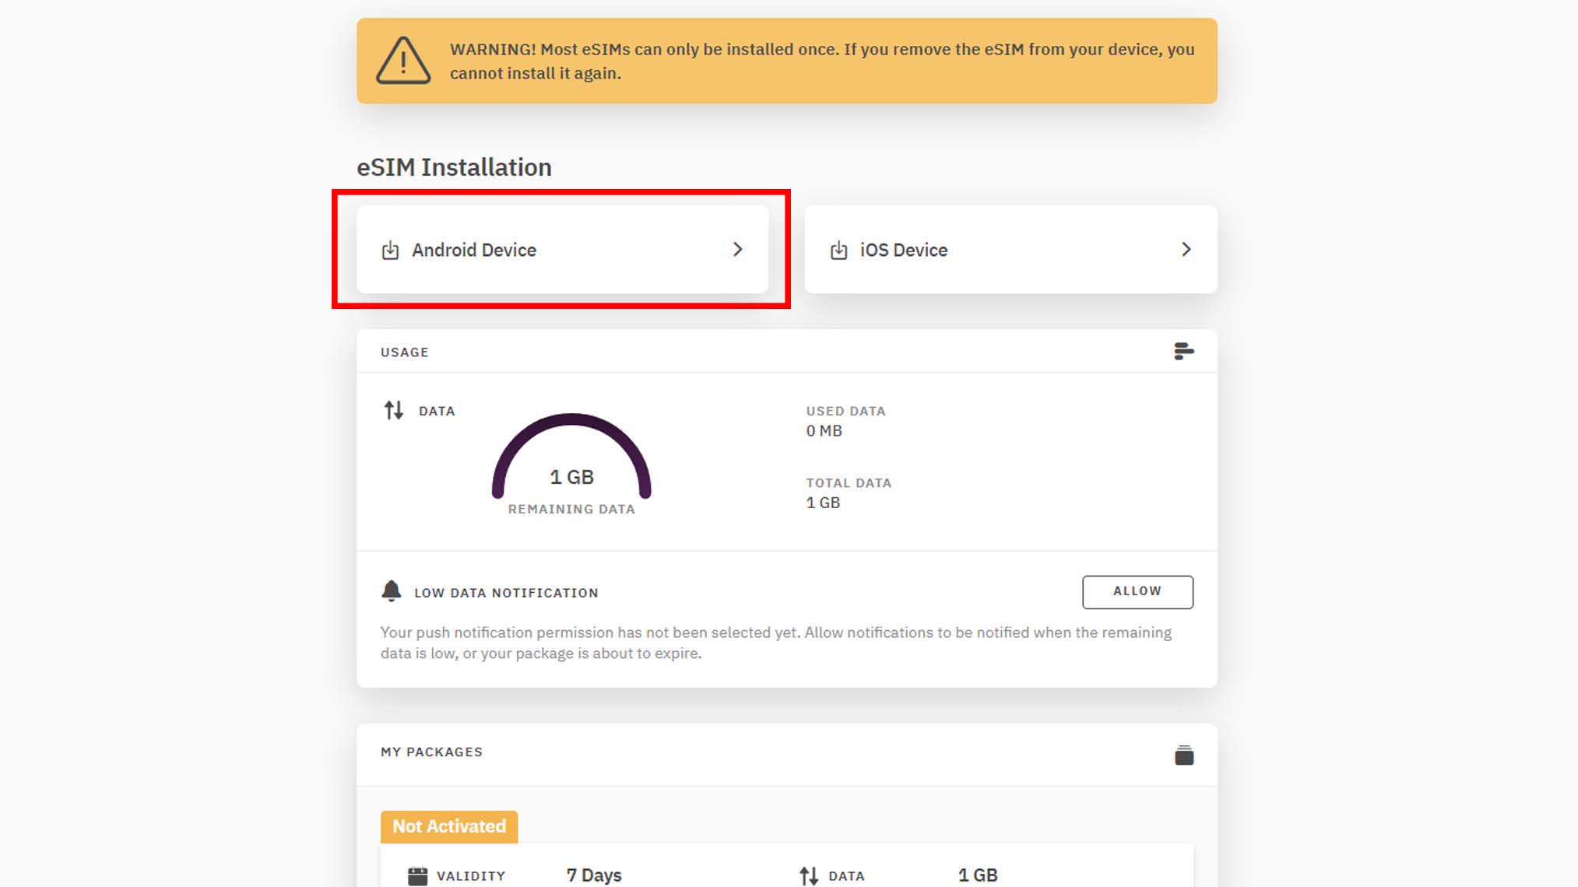Image resolution: width=1578 pixels, height=887 pixels.
Task: Enable low data notification alerts
Action: 1137,591
